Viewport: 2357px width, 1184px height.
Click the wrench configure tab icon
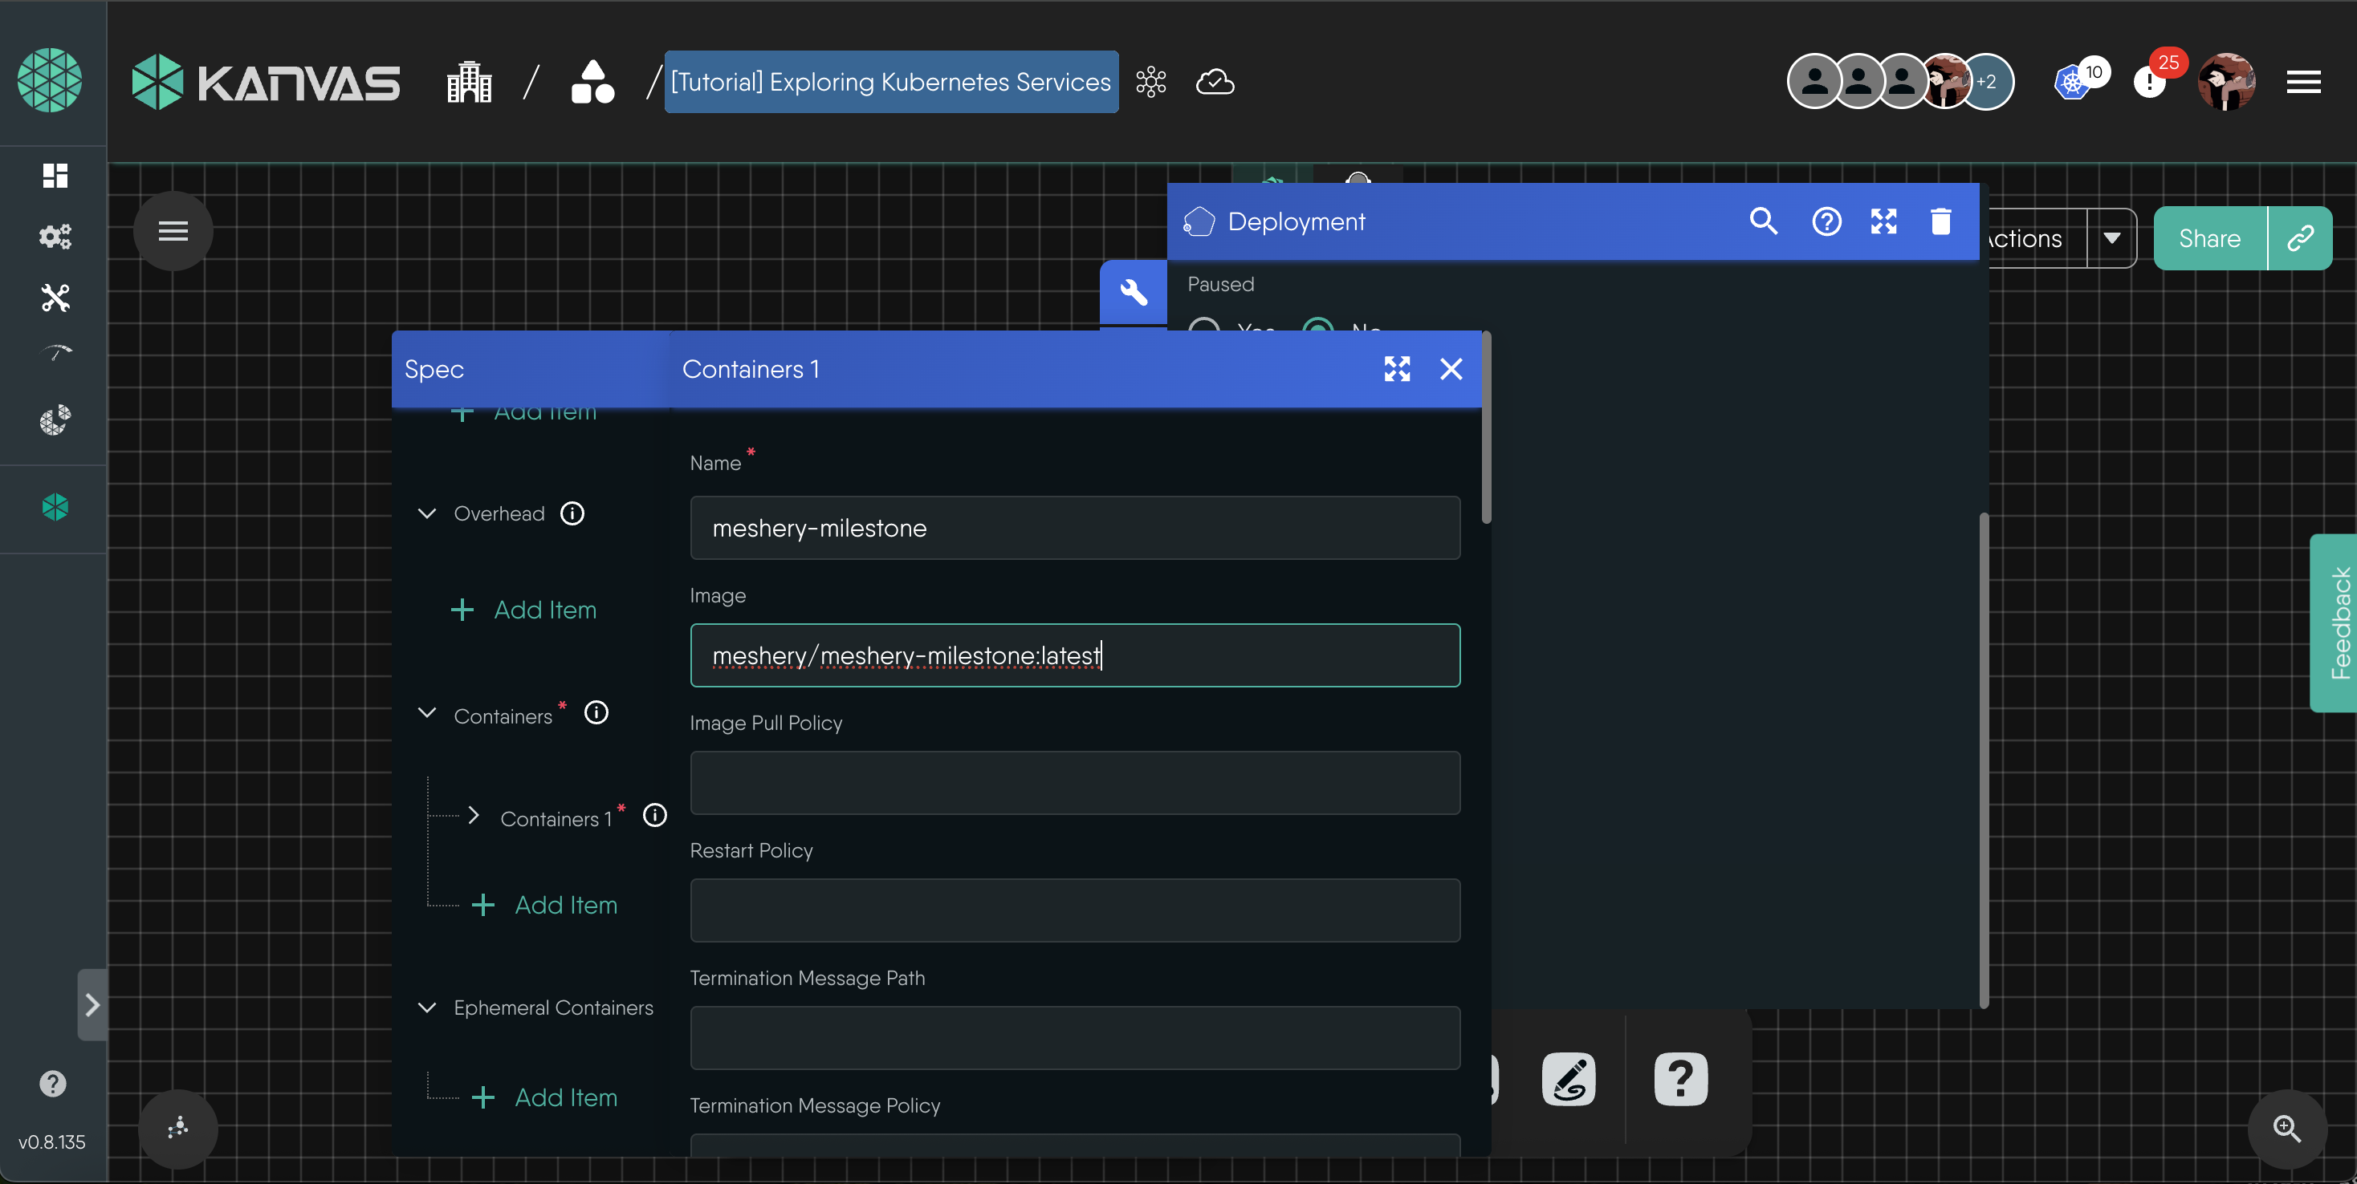click(1134, 292)
